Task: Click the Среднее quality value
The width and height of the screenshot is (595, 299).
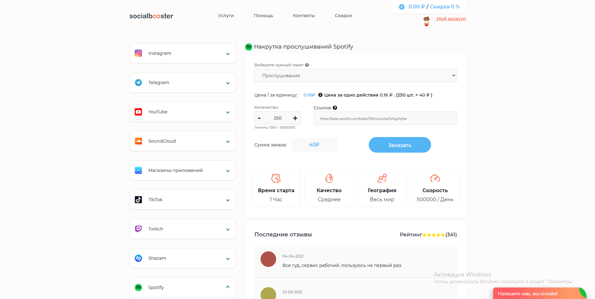Action: click(329, 199)
